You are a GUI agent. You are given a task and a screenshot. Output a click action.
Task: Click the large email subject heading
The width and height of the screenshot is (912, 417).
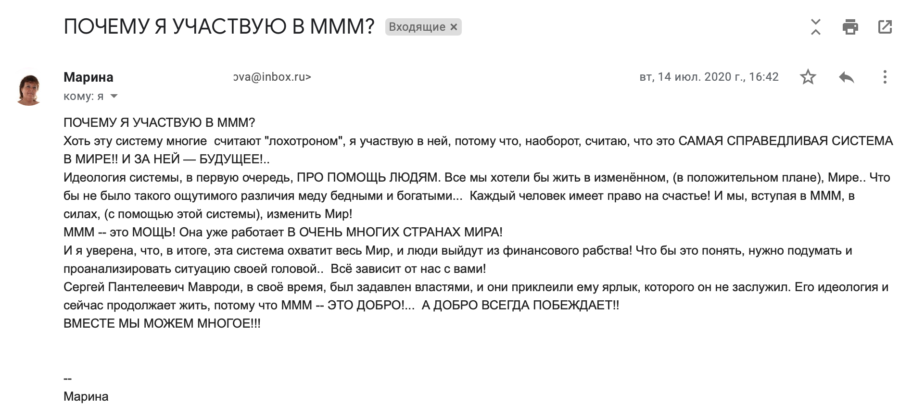click(x=219, y=27)
